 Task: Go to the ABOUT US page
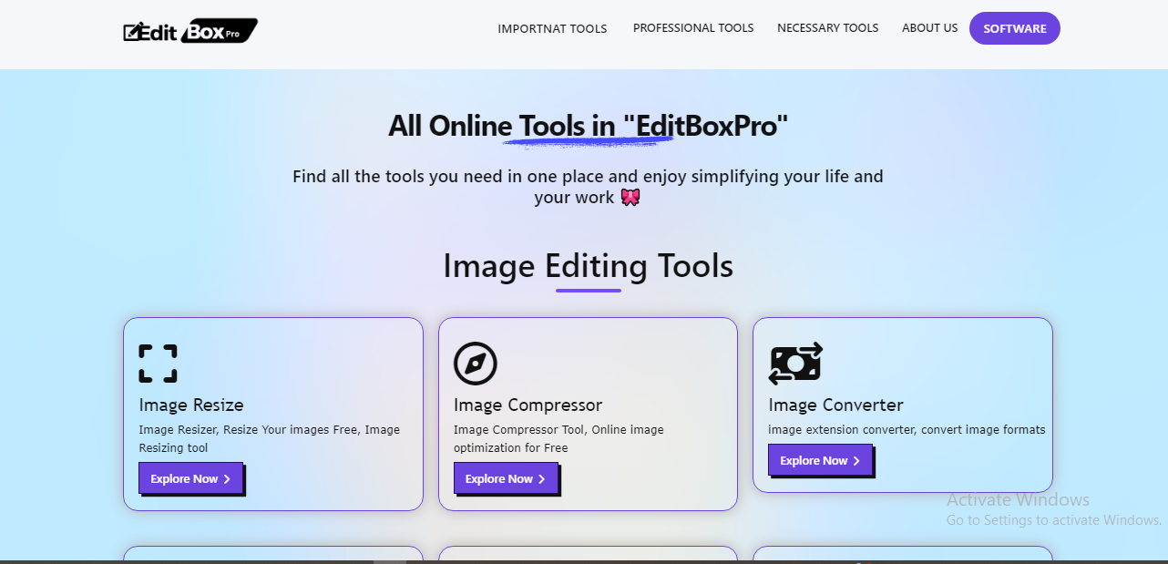point(929,28)
